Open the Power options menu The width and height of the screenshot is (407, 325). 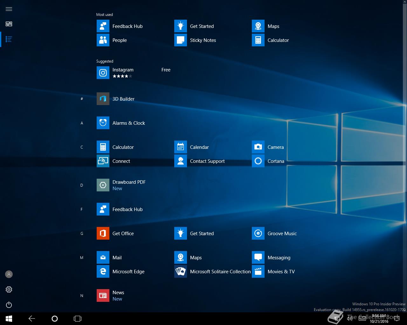[x=9, y=305]
